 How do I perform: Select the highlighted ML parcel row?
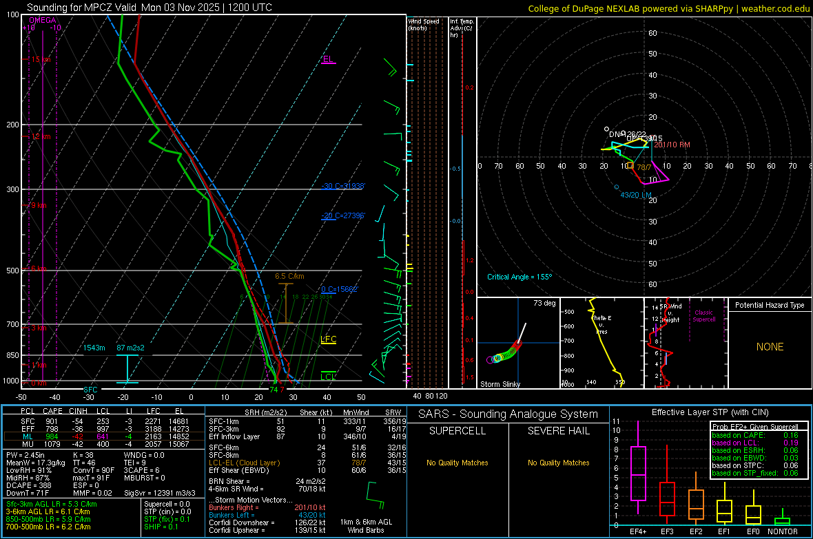104,436
